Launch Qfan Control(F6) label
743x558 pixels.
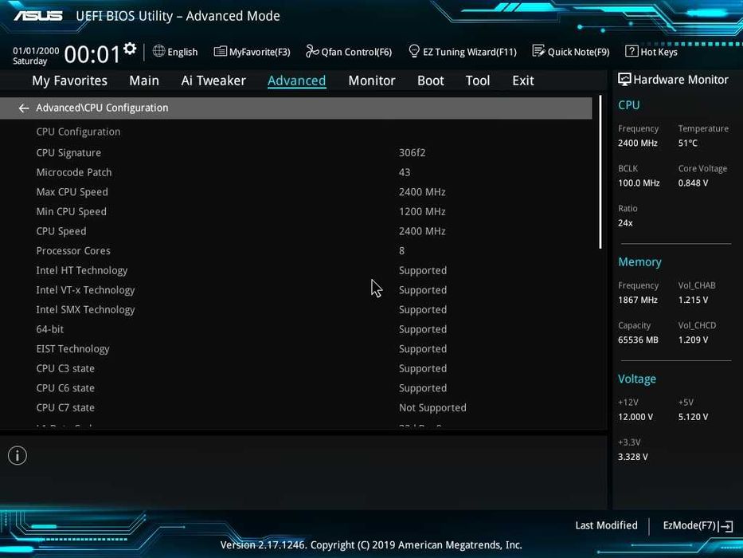click(356, 52)
